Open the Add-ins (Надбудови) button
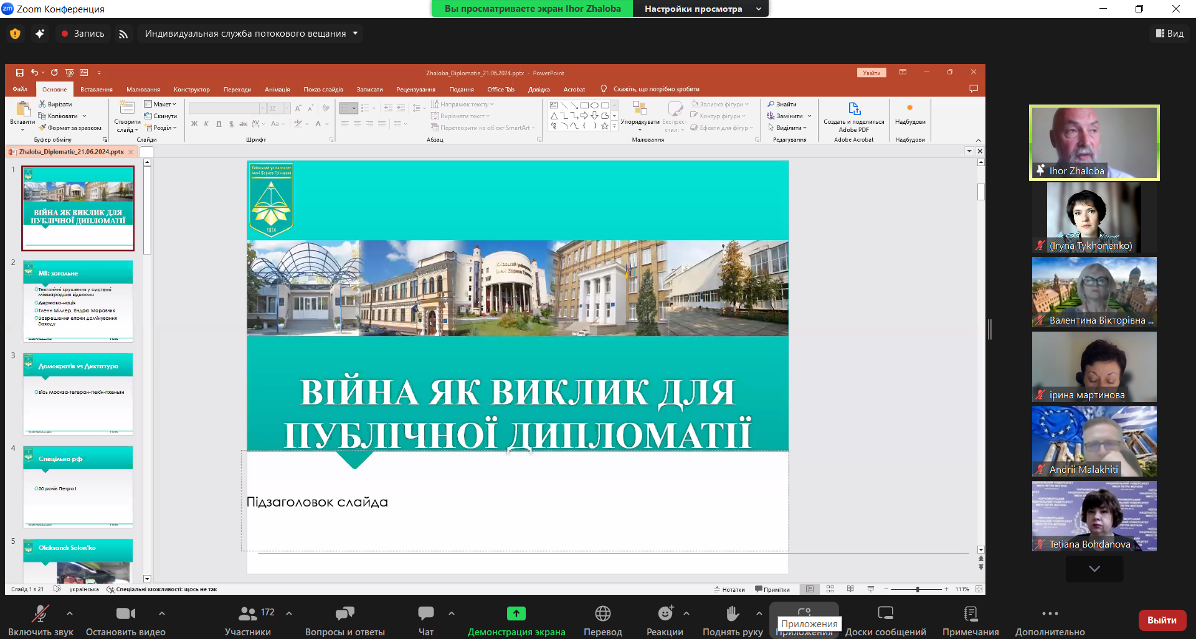 [x=910, y=113]
